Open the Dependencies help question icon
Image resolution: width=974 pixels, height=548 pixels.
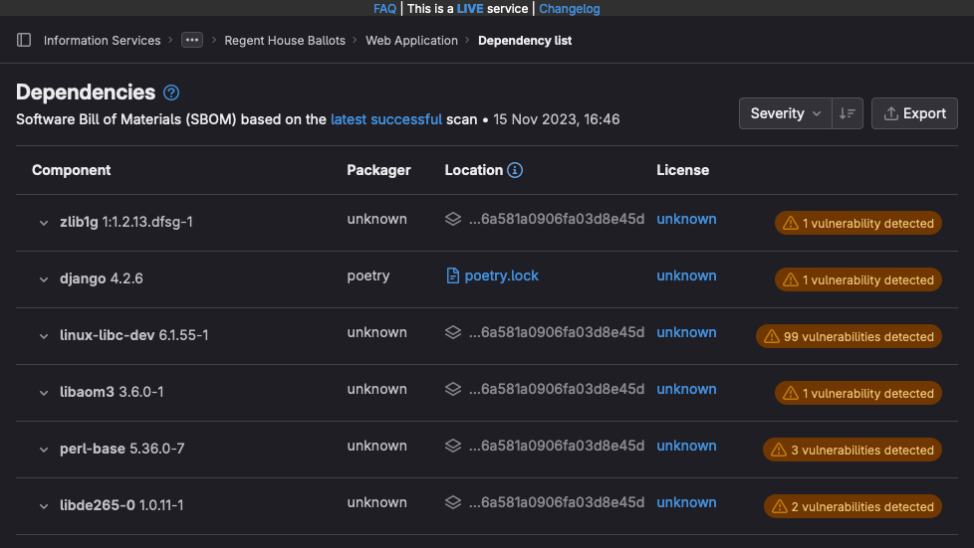(x=171, y=92)
